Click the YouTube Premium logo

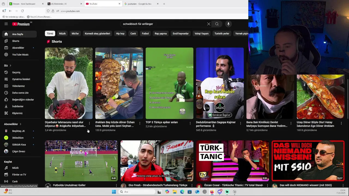tap(21, 24)
